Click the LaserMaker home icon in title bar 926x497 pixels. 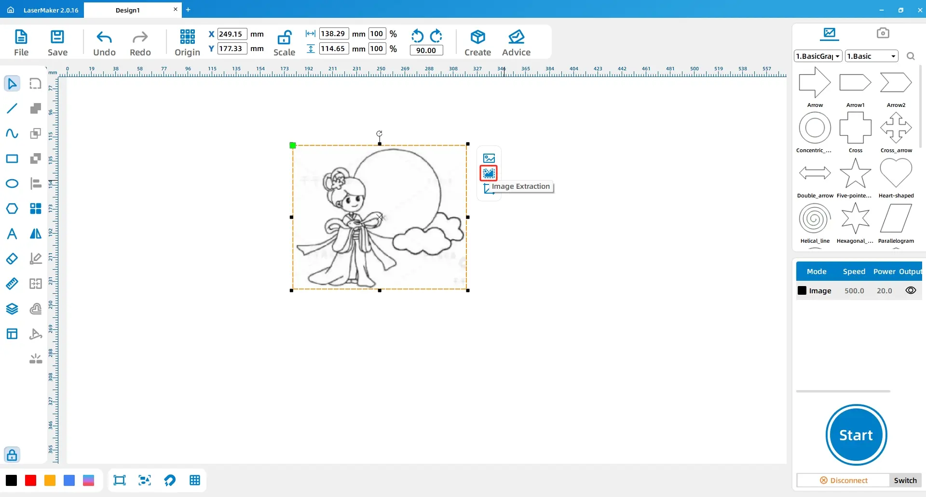coord(11,10)
